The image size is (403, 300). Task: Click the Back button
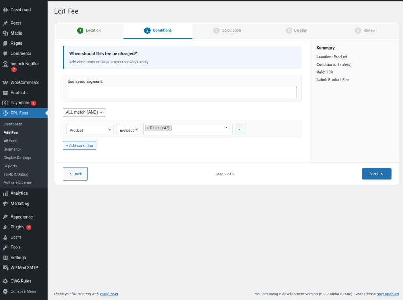click(75, 174)
